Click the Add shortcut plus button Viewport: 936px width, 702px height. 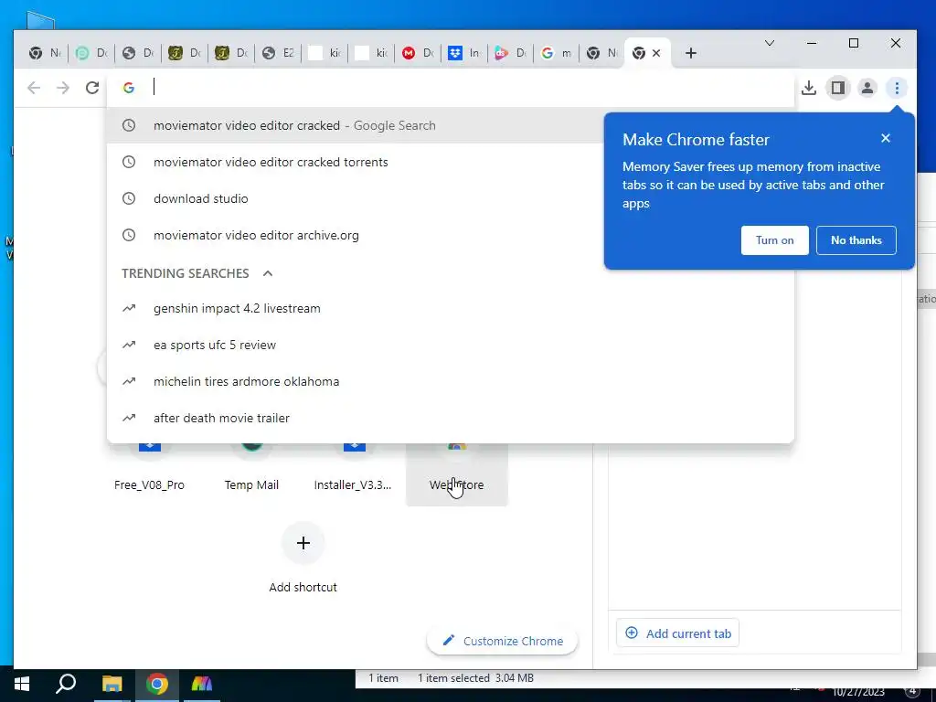(x=303, y=543)
